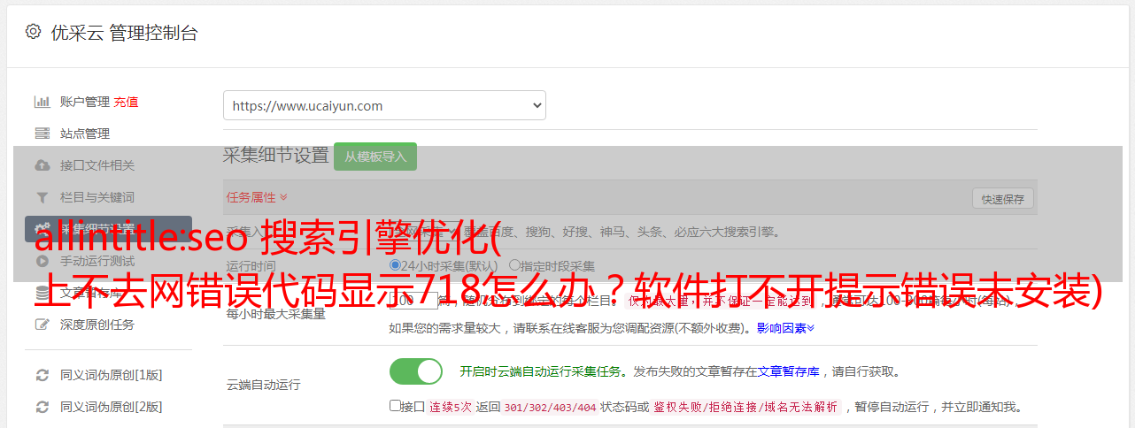The width and height of the screenshot is (1135, 428).
Task: Open 账户管理 in the sidebar
Action: click(85, 102)
